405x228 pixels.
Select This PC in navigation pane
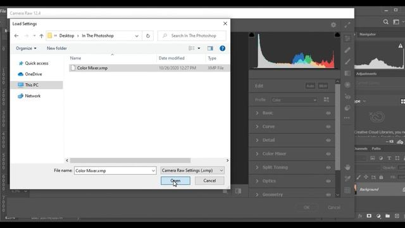coord(37,85)
